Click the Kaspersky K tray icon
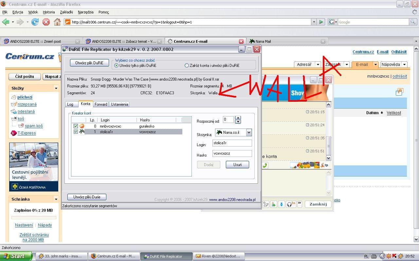The image size is (419, 261). [x=394, y=256]
